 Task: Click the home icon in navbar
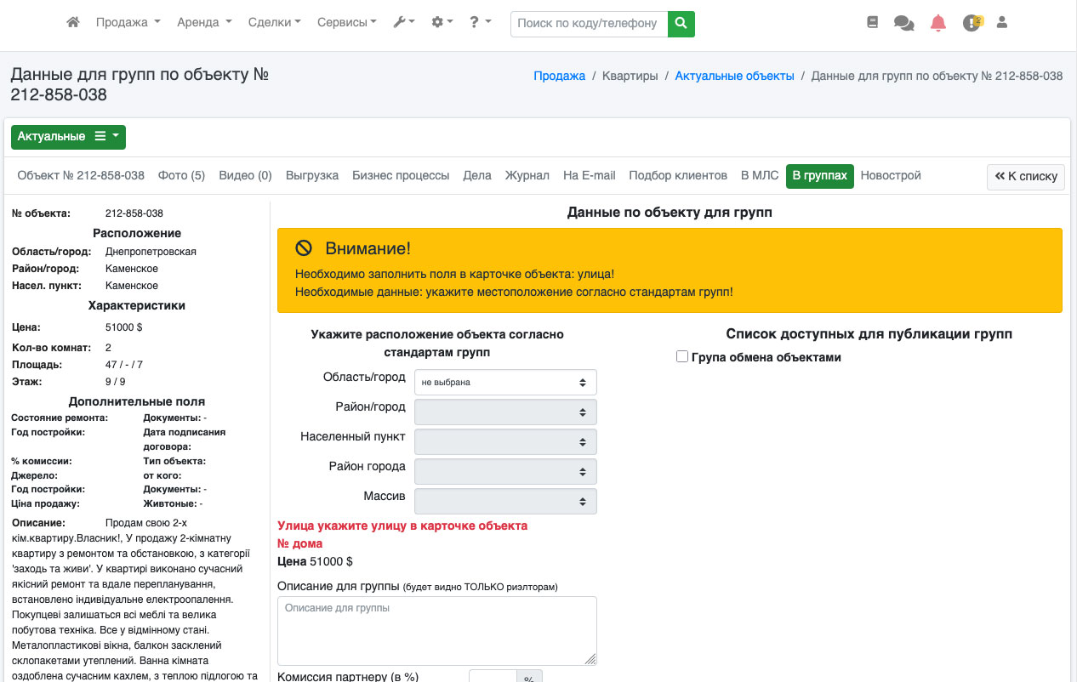pos(73,23)
